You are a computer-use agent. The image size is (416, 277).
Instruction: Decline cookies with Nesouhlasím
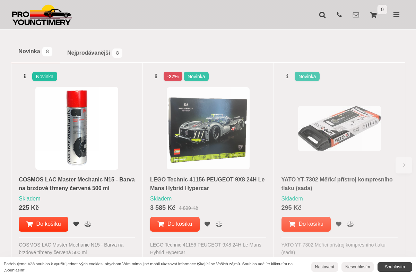[x=357, y=267]
